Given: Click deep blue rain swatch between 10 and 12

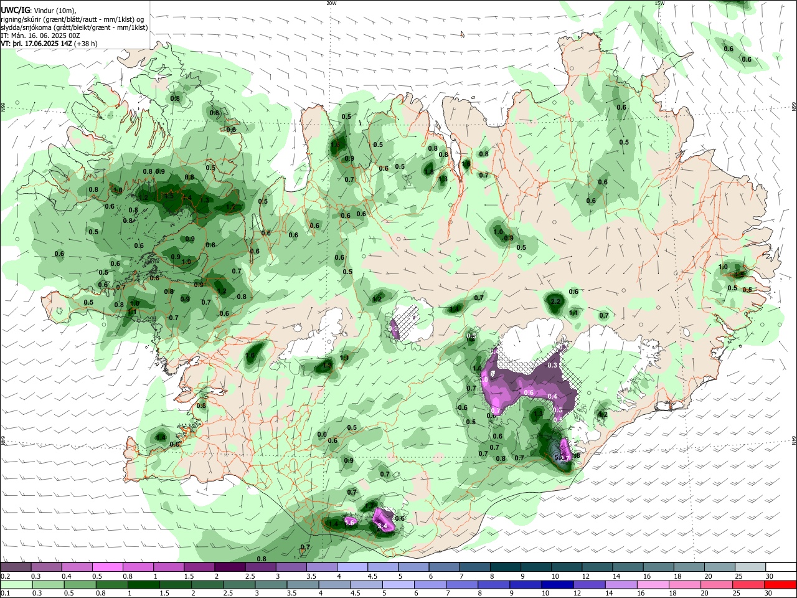Looking at the screenshot, I should [x=557, y=584].
